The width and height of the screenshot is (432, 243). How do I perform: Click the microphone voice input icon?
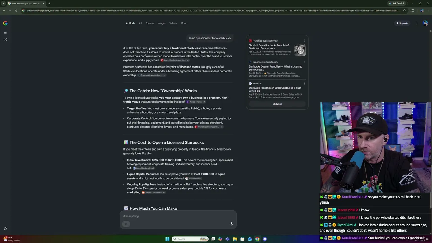pyautogui.click(x=232, y=224)
